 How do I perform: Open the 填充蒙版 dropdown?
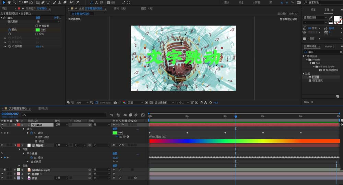tap(48, 22)
